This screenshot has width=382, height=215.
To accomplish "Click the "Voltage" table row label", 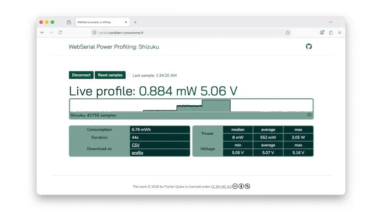I will click(x=207, y=149).
